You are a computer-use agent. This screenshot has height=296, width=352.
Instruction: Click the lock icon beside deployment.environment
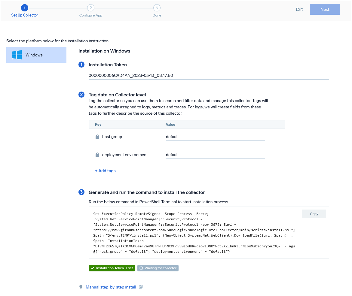pos(97,155)
